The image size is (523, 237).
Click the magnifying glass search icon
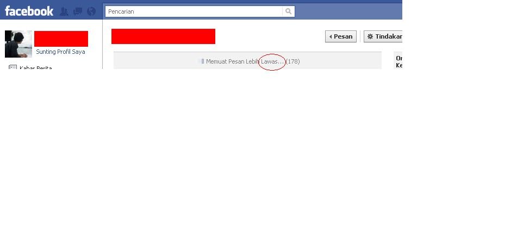click(289, 11)
